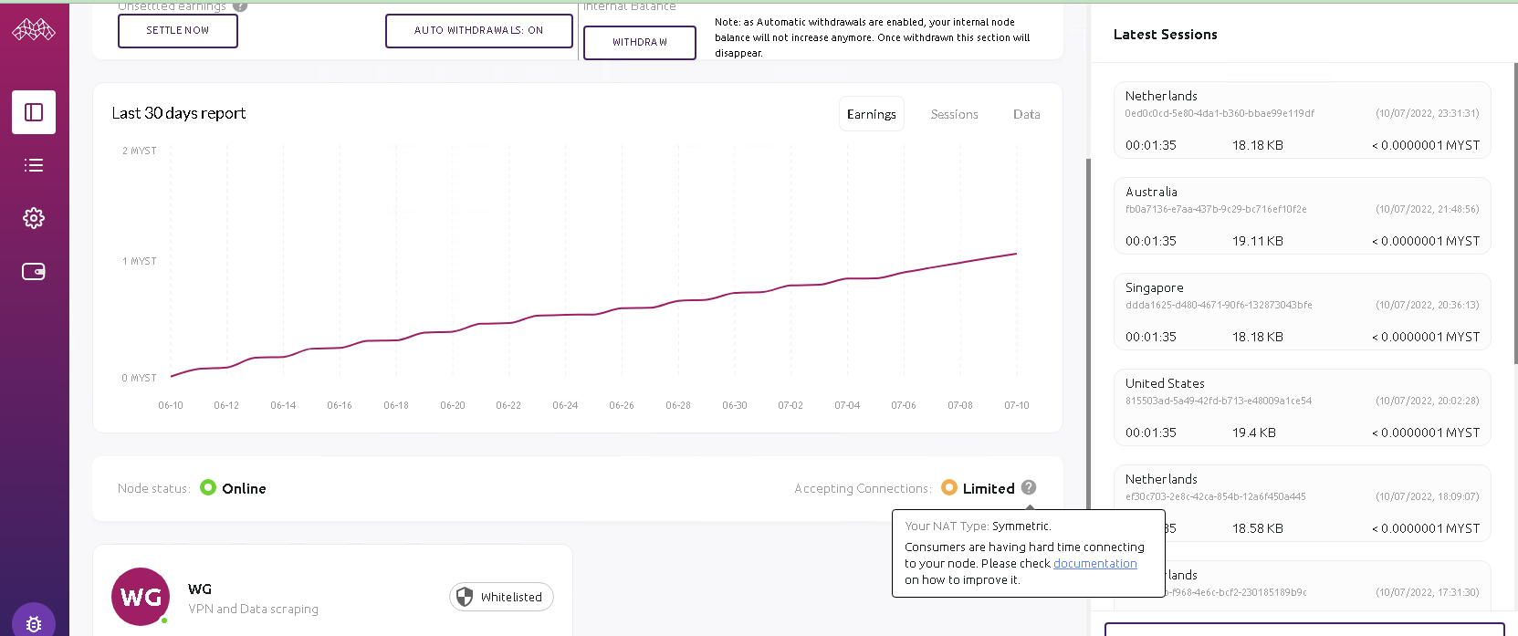Viewport: 1518px width, 636px height.
Task: Toggle the Auto Withdrawals: On button
Action: 478,30
